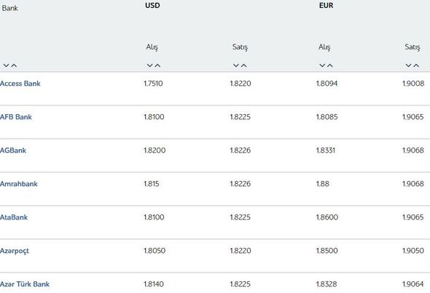Open Access Bank link
Screen dimensions: 430x293
click(x=20, y=84)
